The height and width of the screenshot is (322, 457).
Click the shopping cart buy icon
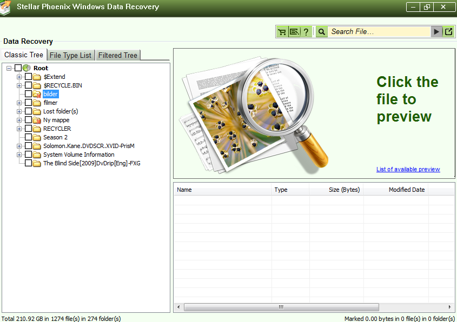pyautogui.click(x=282, y=32)
